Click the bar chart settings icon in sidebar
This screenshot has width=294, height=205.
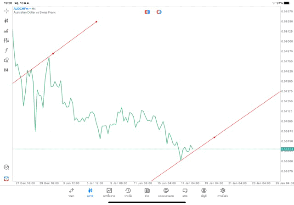[x=6, y=31]
